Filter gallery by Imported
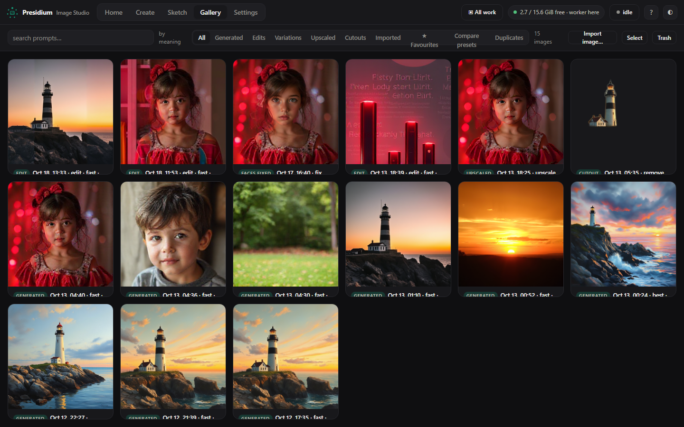This screenshot has width=684, height=427. tap(388, 38)
